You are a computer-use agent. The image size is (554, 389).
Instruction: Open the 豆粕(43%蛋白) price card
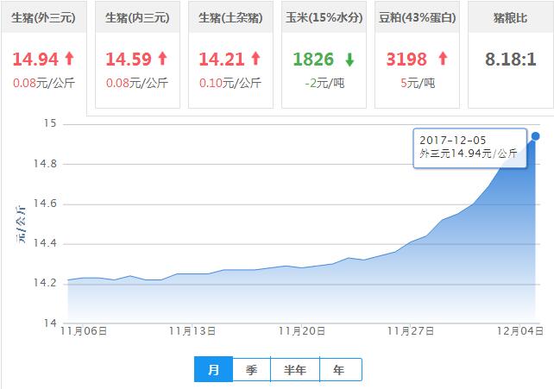pos(418,54)
